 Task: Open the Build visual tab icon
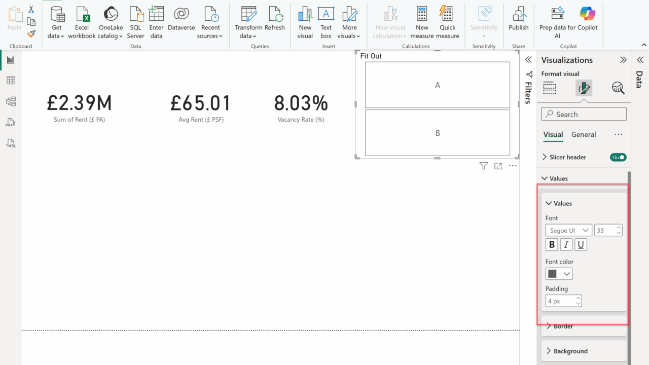tap(550, 88)
